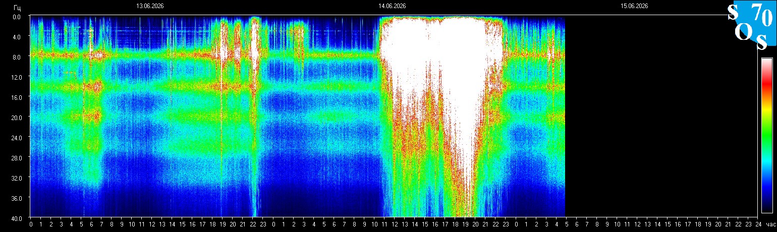The width and height of the screenshot is (777, 232).
Task: Click the 20.0 frequency axis label
Action: [x=16, y=117]
